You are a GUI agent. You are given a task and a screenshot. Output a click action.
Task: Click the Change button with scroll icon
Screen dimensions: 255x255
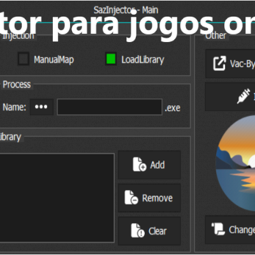pos(230,229)
